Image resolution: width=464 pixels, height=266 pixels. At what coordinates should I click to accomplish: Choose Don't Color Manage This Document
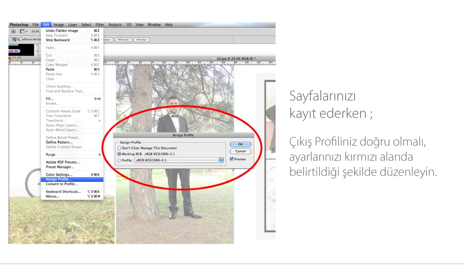(x=119, y=148)
